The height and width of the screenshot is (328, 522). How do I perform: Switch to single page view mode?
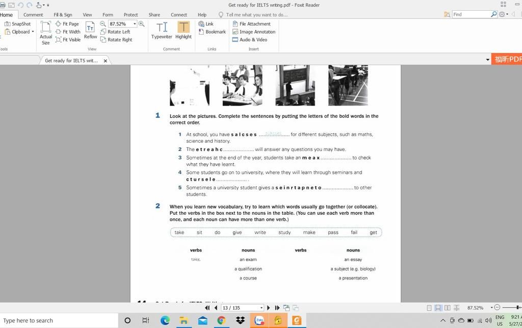pyautogui.click(x=429, y=308)
